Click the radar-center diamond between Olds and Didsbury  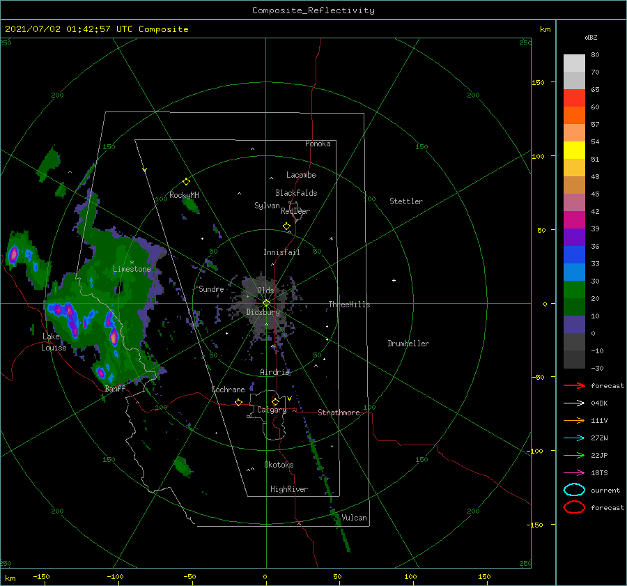266,303
